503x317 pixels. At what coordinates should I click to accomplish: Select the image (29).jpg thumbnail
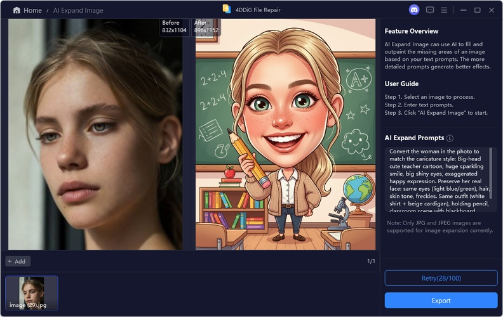[32, 293]
